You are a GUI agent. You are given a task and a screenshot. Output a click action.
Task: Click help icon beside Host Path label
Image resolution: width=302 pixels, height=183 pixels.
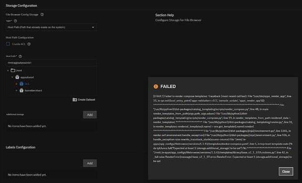click(x=21, y=56)
